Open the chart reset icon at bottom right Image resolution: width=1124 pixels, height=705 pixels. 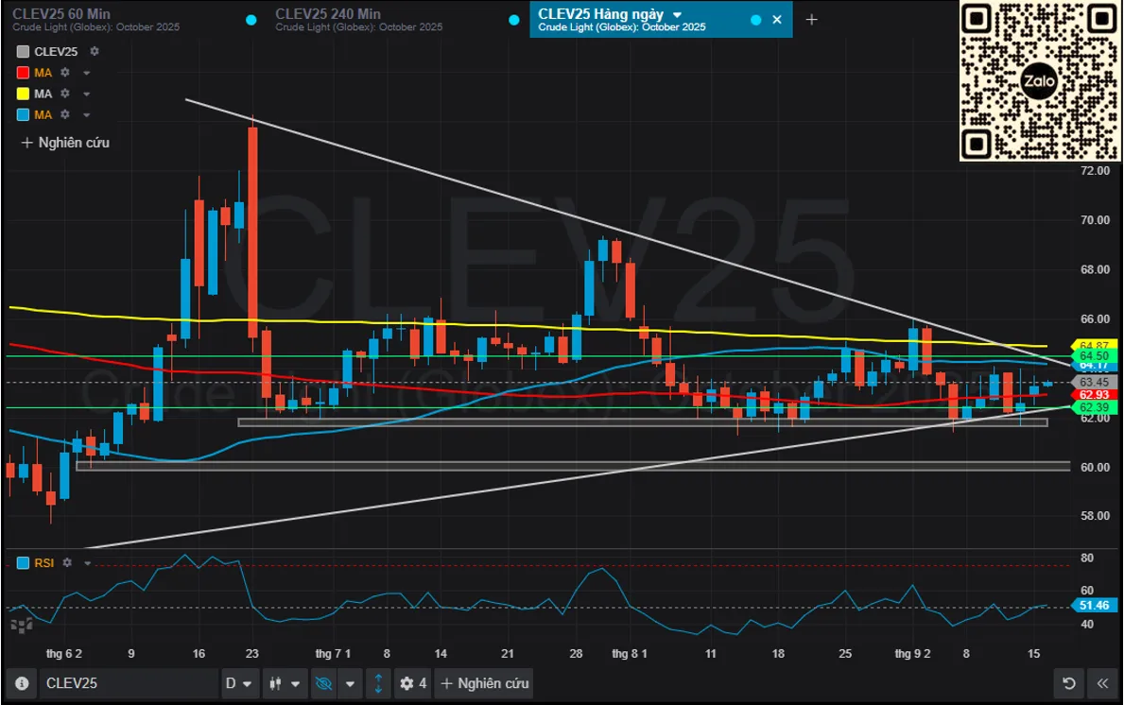[x=1068, y=682]
